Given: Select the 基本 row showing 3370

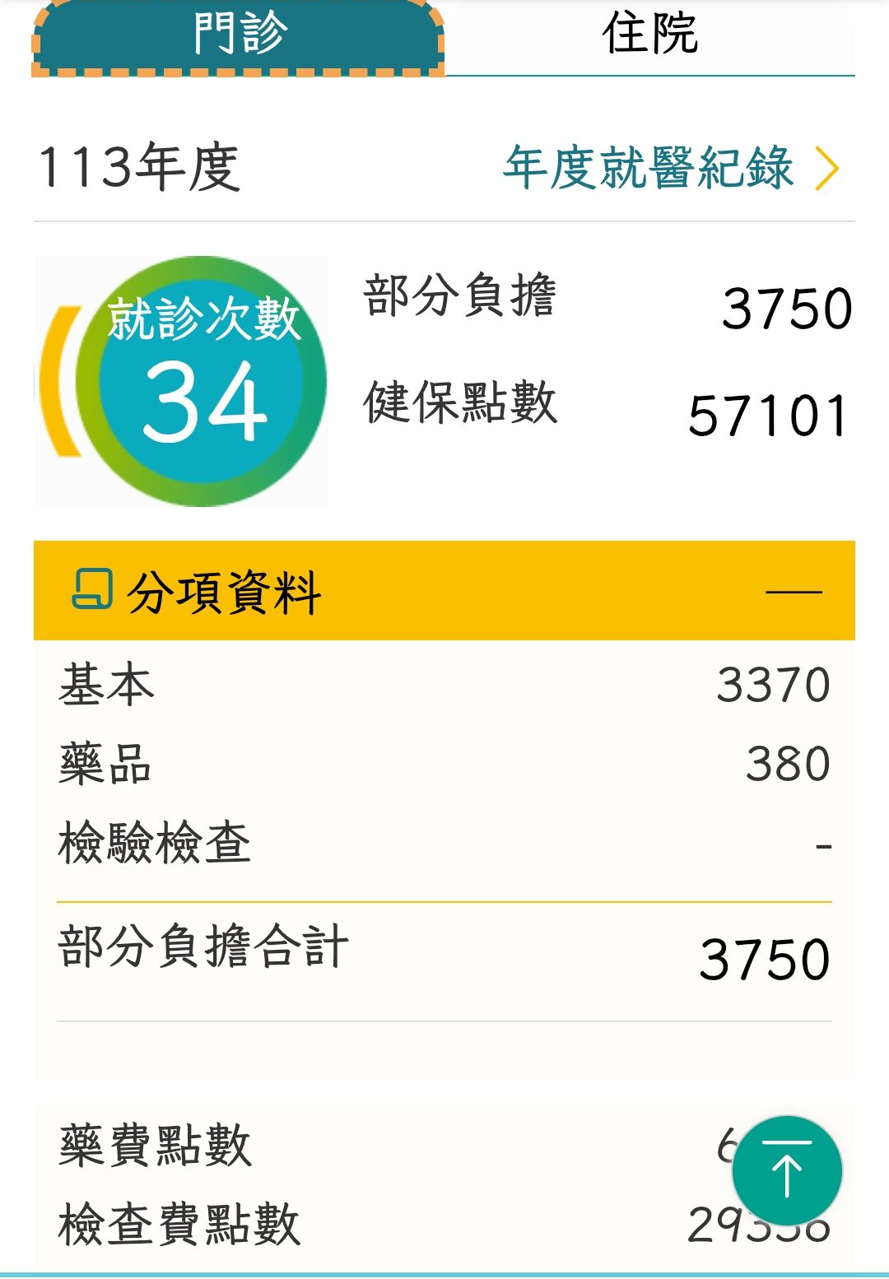Looking at the screenshot, I should click(444, 685).
